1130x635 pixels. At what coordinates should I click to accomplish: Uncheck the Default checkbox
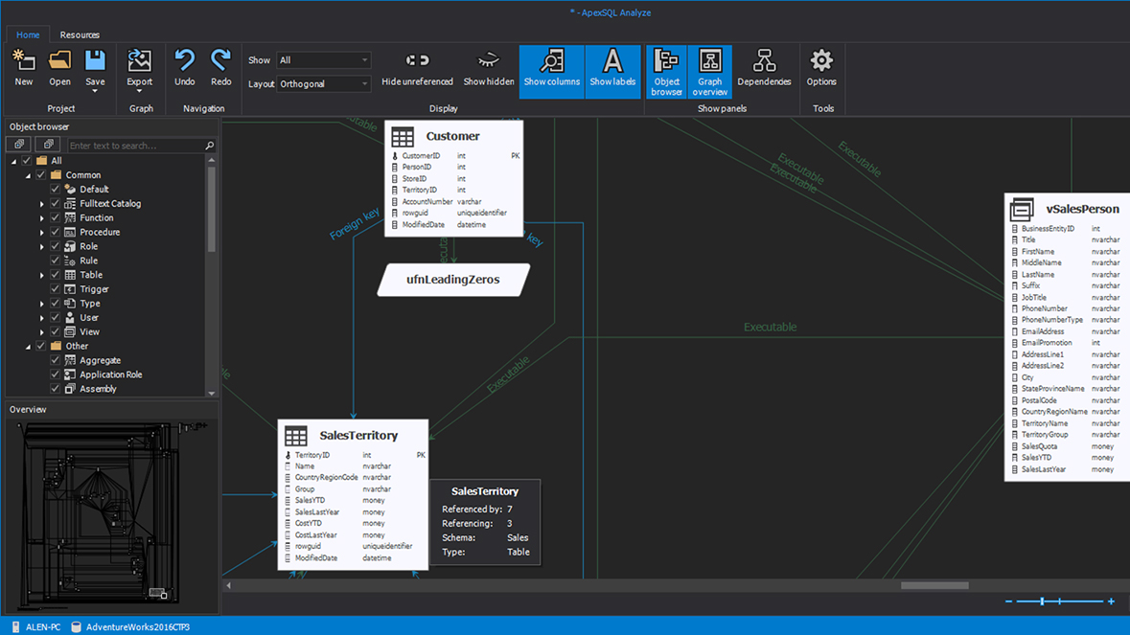pyautogui.click(x=55, y=190)
